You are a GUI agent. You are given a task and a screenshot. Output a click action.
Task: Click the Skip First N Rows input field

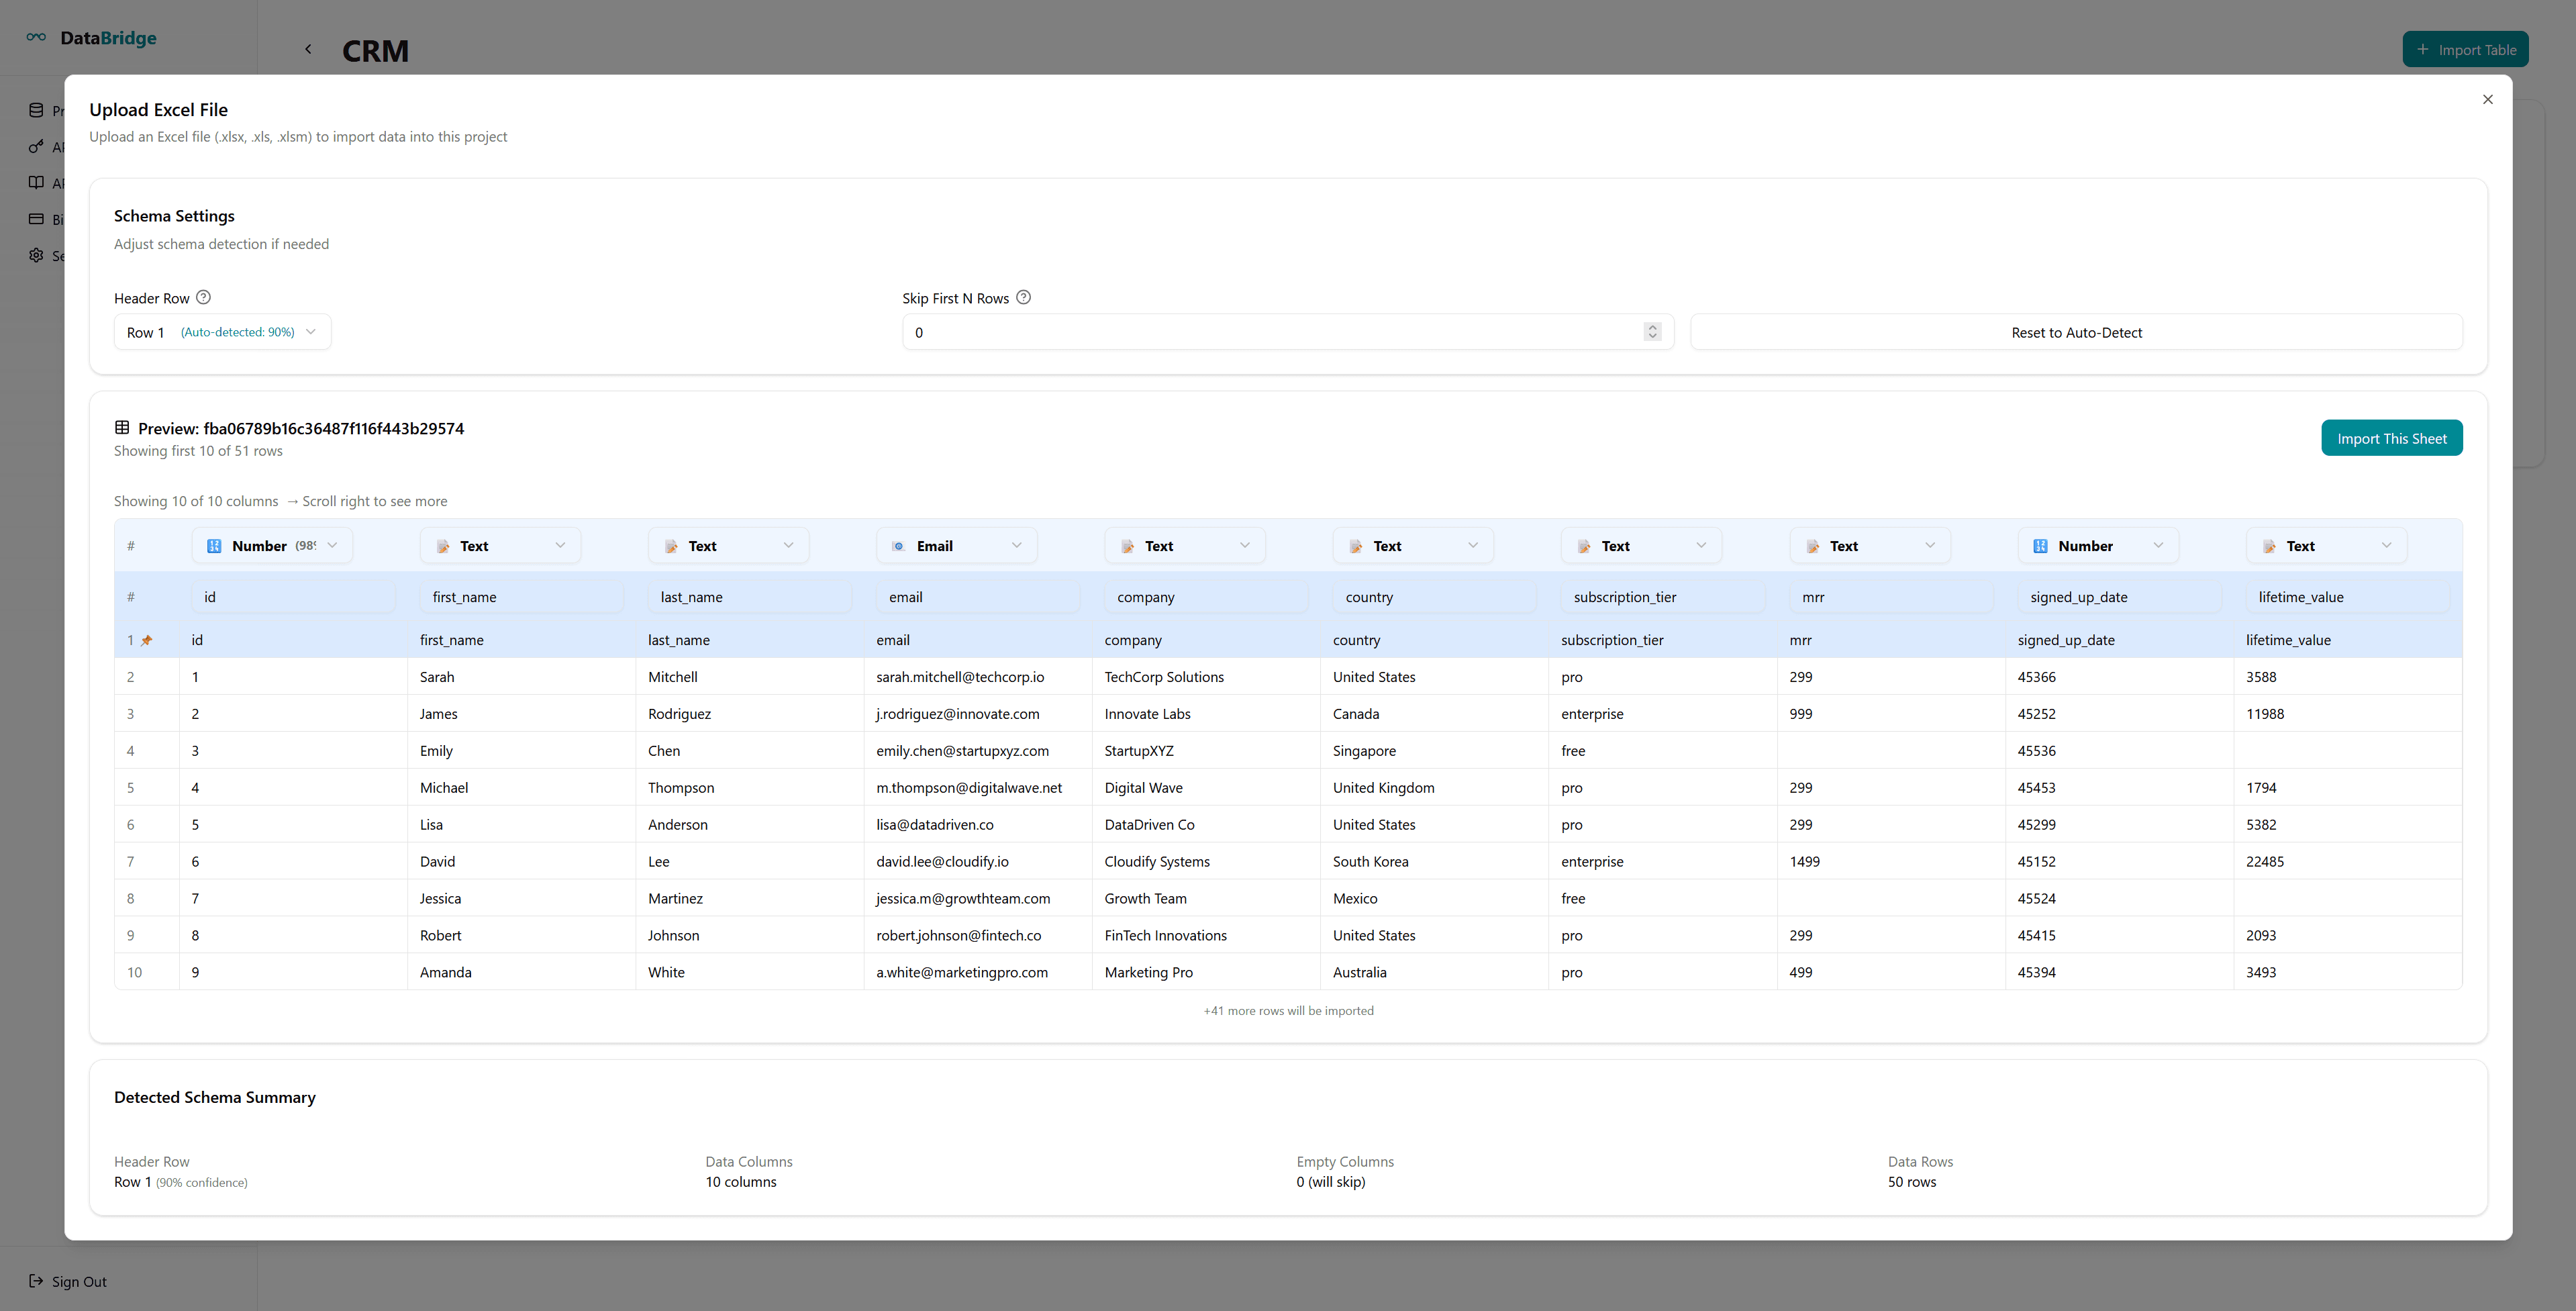pos(1270,332)
